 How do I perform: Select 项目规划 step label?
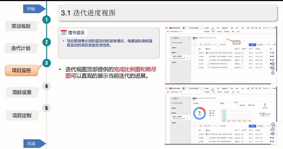tap(21, 26)
